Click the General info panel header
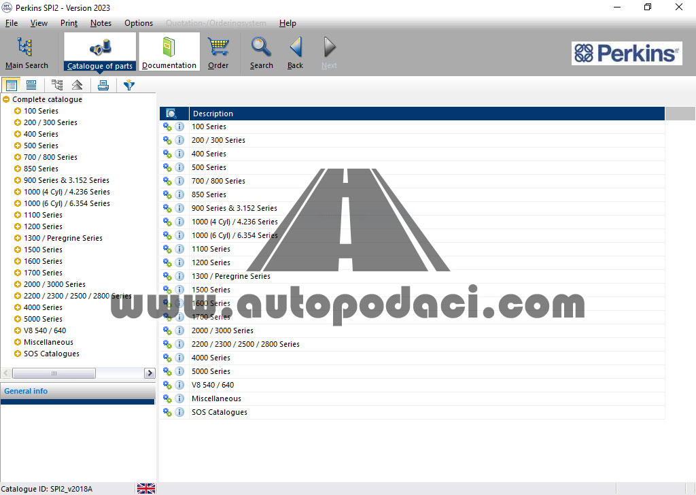Viewport: 696px width, 495px height. coord(77,391)
